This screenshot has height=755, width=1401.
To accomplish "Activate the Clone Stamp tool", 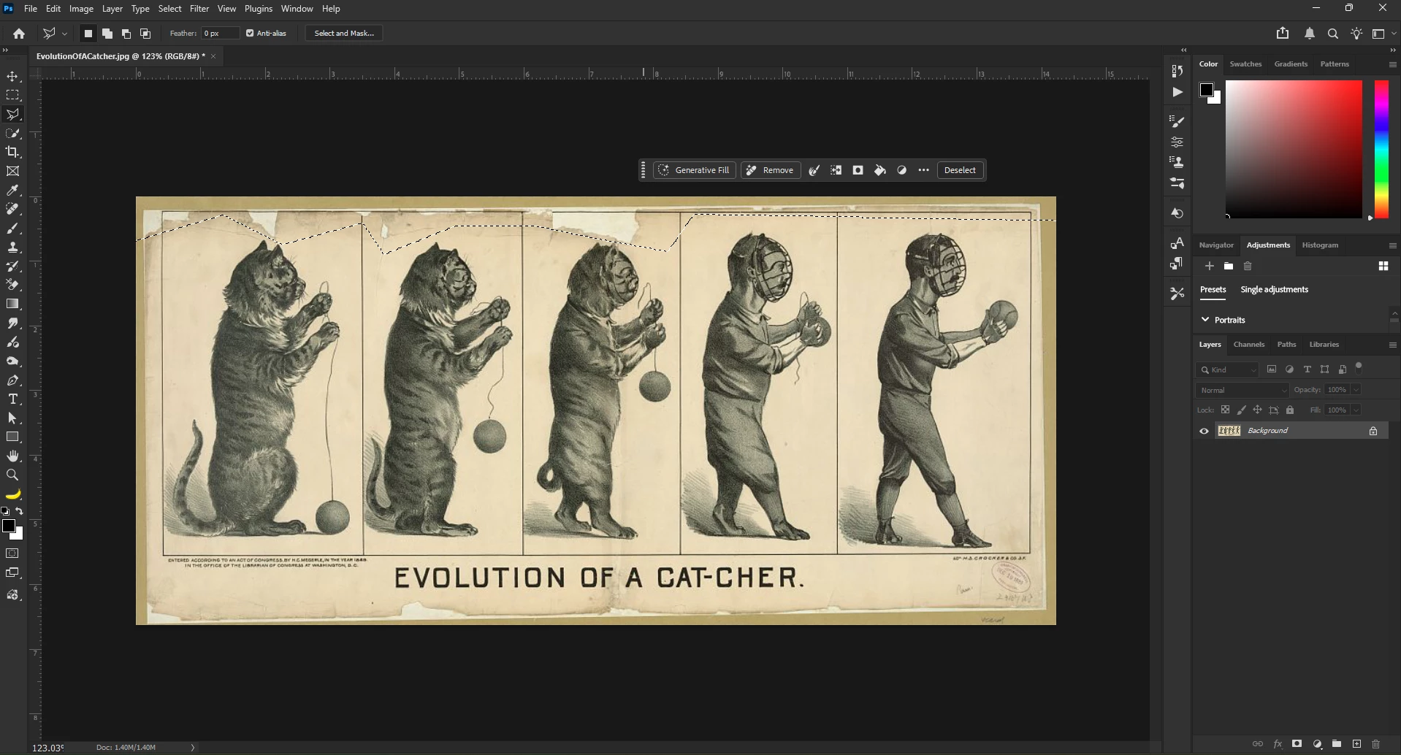I will (12, 248).
